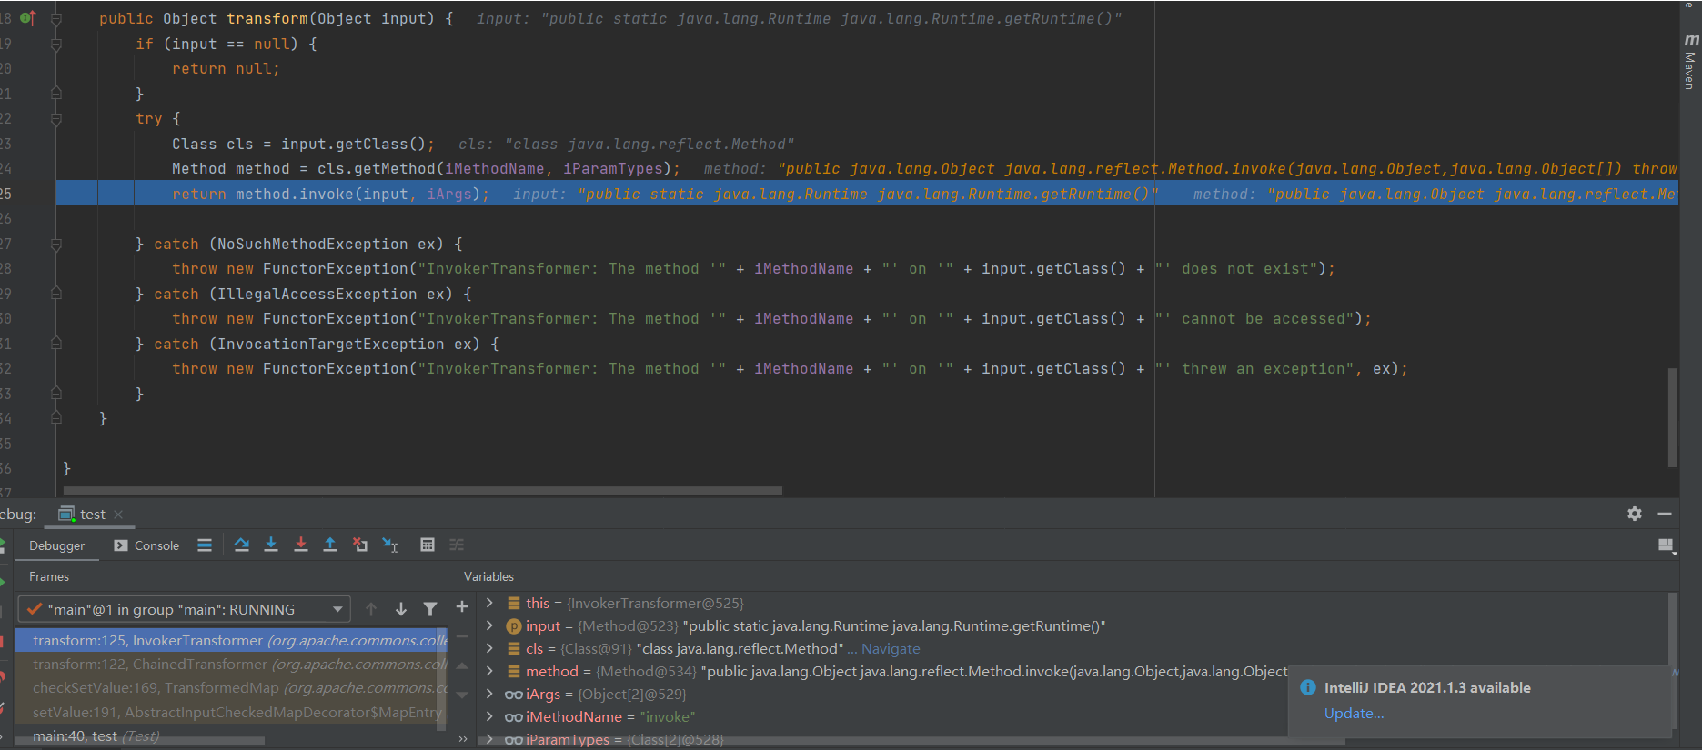Add a new watch with plus icon

[x=462, y=606]
